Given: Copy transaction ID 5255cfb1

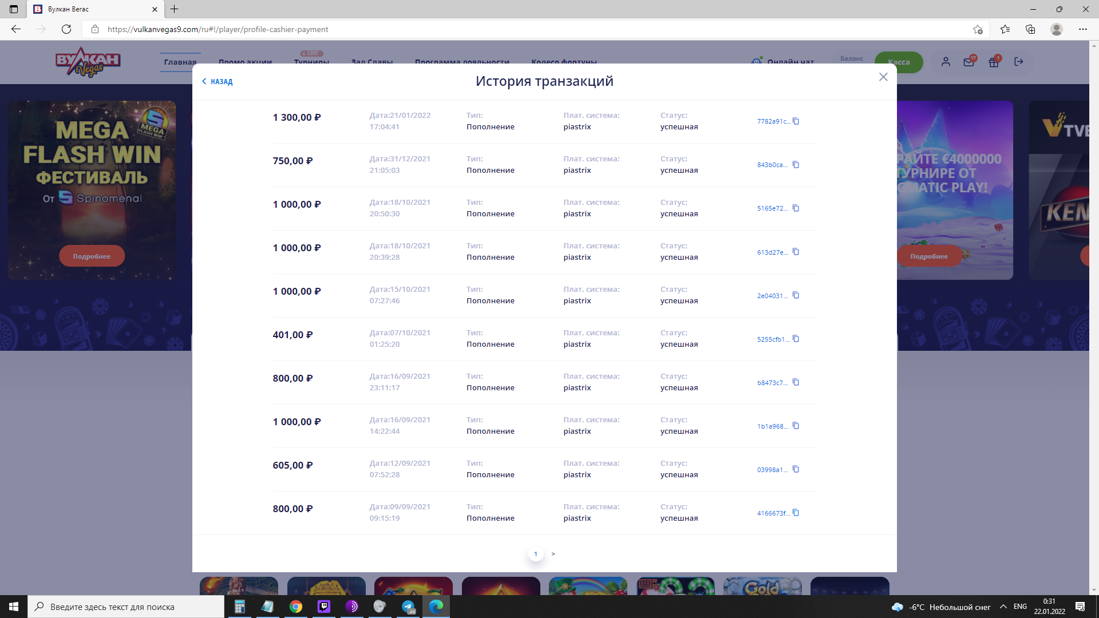Looking at the screenshot, I should coord(796,339).
